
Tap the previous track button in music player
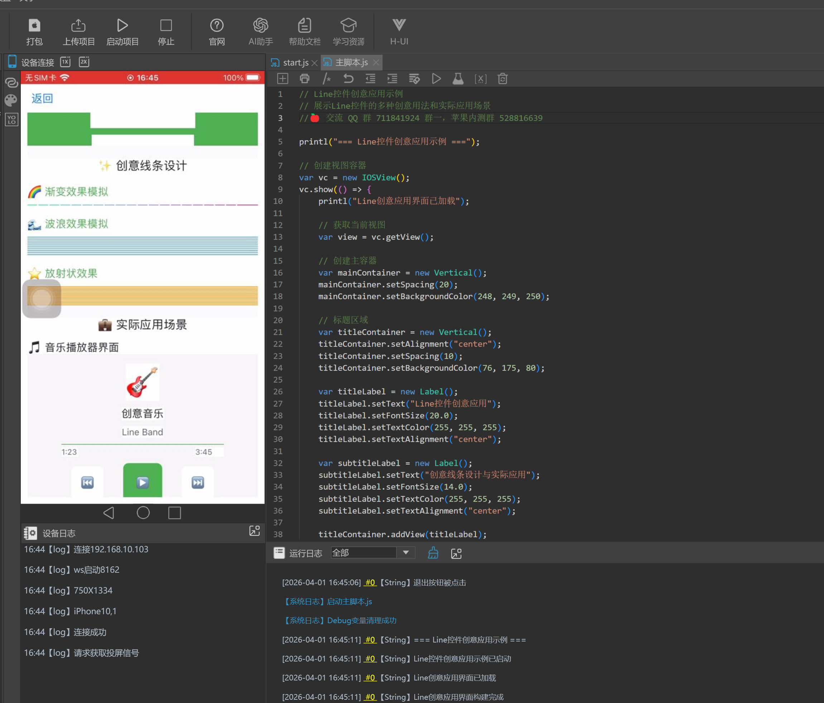[87, 482]
